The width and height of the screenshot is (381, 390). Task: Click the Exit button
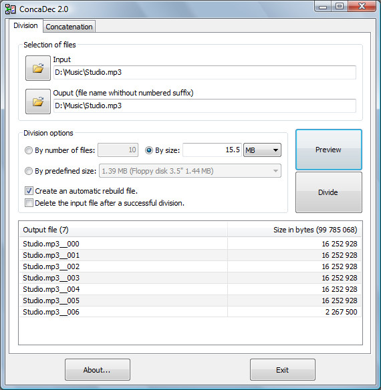283,369
